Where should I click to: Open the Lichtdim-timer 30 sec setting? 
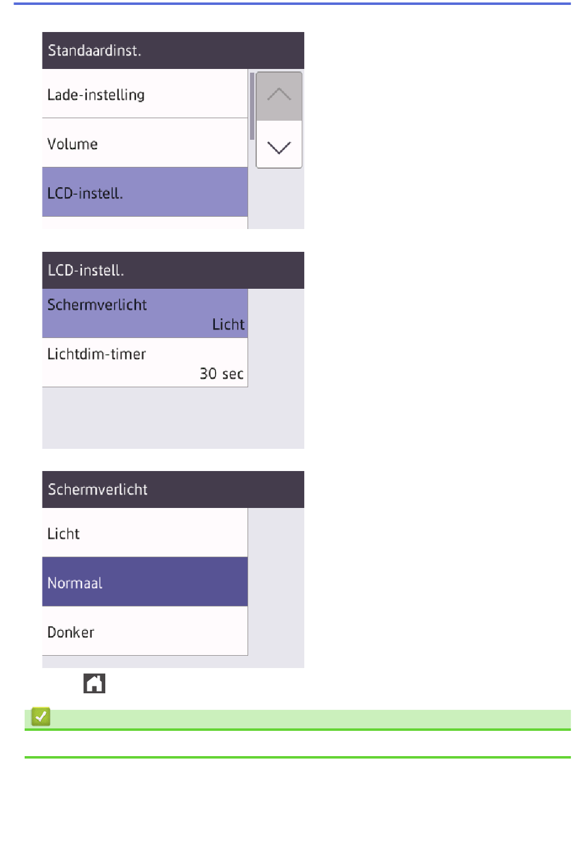[145, 363]
